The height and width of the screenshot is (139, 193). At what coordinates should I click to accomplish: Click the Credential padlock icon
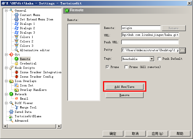[x=17, y=63]
